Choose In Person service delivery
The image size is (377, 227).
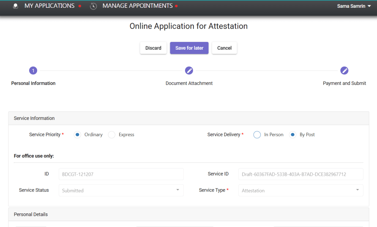point(257,135)
